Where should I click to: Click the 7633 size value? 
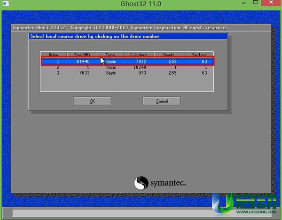tap(84, 73)
